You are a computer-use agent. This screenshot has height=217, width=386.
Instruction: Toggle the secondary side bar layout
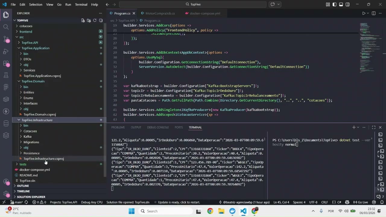point(348,5)
